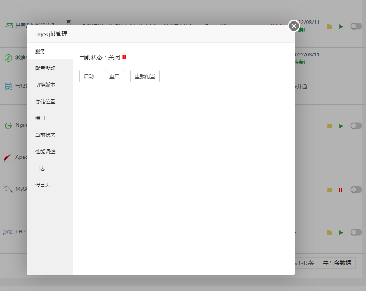Click the red pause icon in the MySQL row

tap(340, 190)
